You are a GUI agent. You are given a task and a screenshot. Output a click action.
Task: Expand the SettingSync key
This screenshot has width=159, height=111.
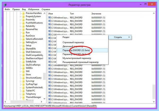point(20,42)
